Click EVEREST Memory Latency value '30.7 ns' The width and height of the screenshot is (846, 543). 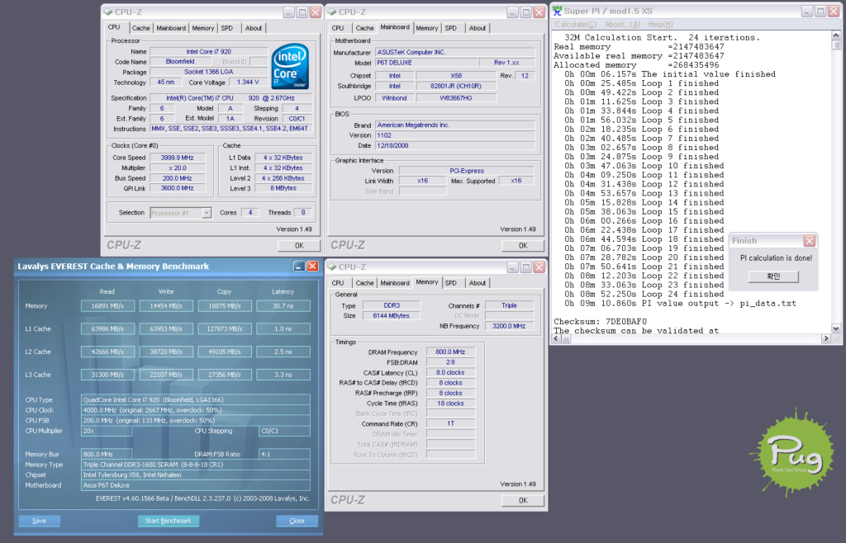coord(283,306)
